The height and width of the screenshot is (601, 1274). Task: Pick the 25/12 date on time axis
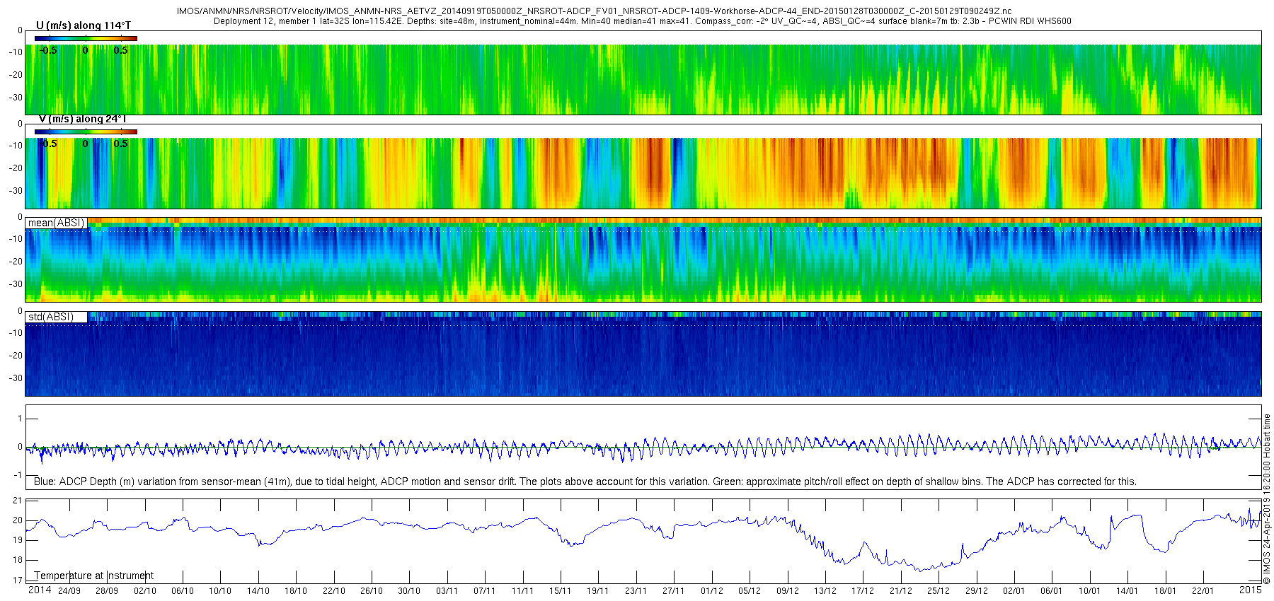tap(938, 591)
